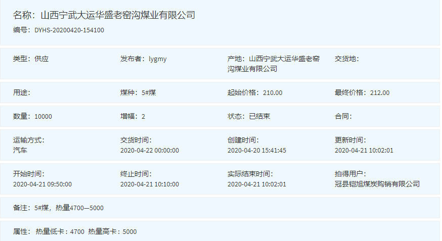Open the 拍得用户 company 冠县铠旭煤炭购销有限公司

point(377,184)
